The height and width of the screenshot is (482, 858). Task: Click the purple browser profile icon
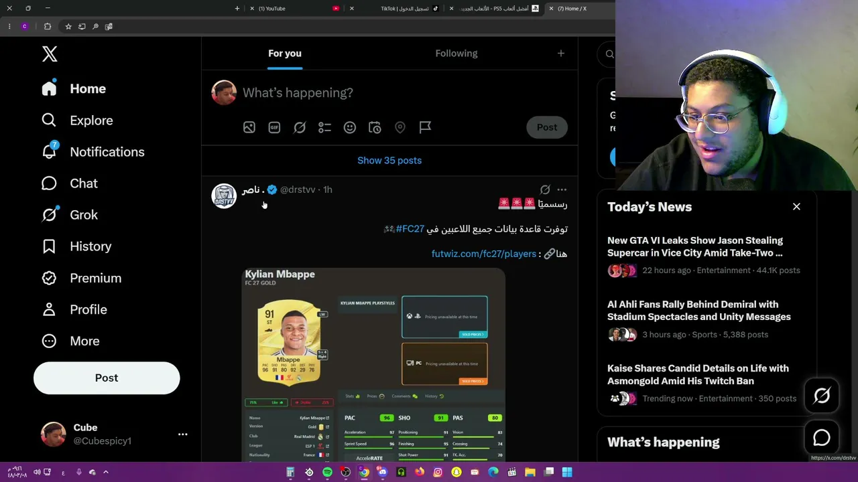(25, 27)
